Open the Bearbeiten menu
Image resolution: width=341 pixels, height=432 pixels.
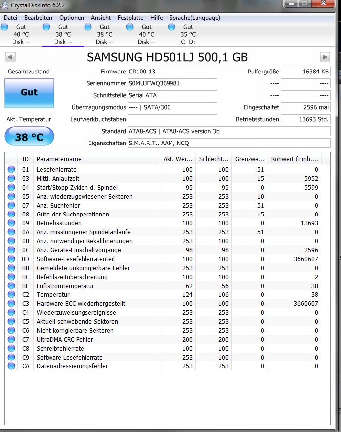38,18
